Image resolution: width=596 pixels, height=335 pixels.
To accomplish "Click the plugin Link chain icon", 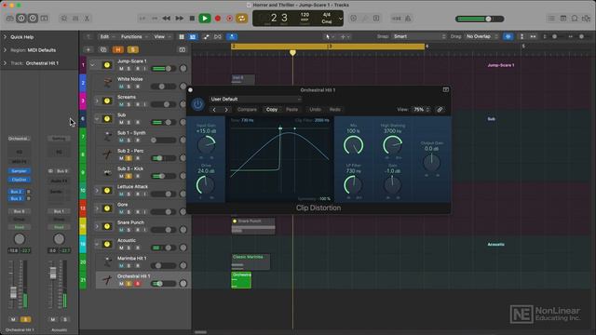I will tap(440, 110).
